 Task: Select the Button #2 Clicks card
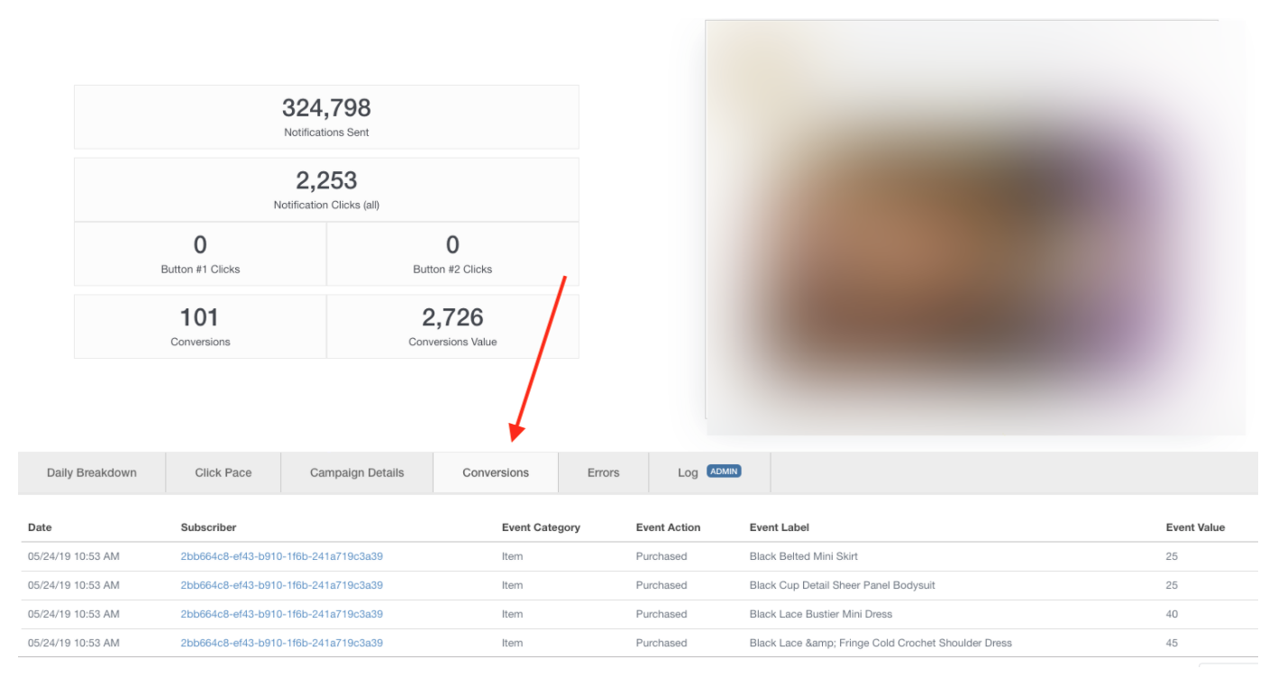tap(452, 254)
